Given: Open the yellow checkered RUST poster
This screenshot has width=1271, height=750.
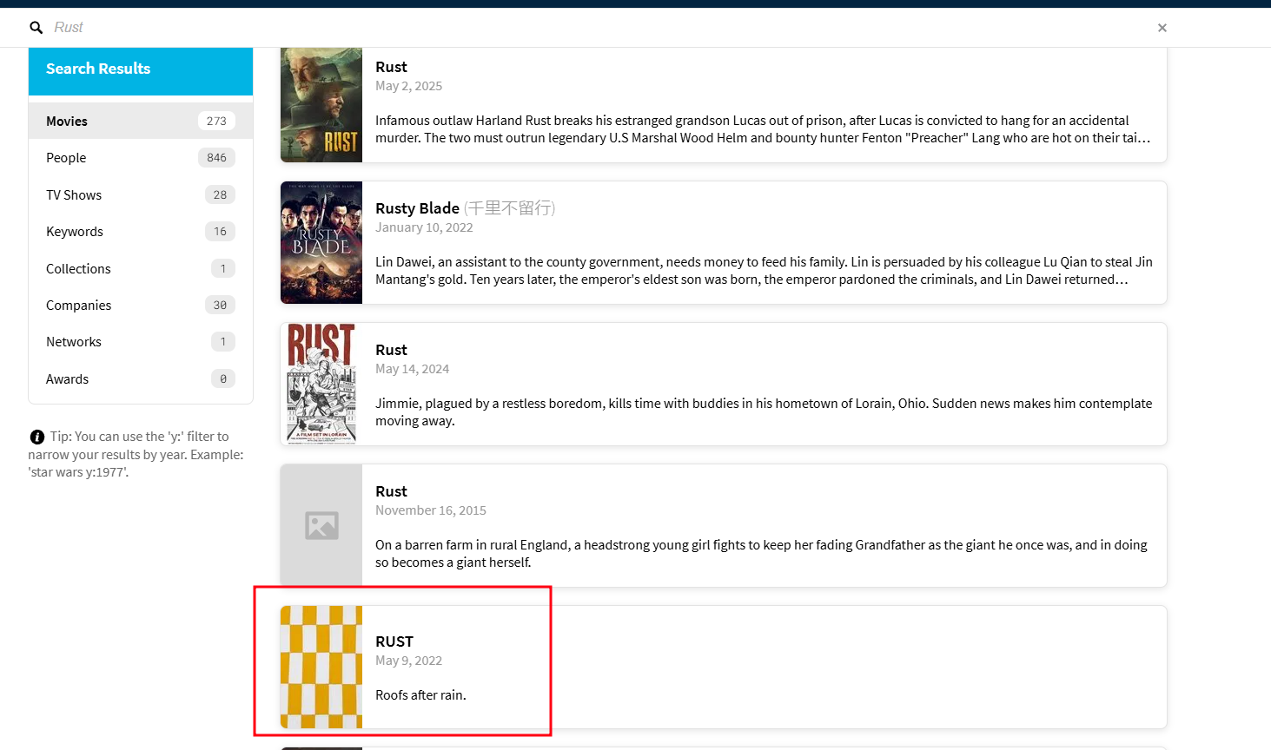Looking at the screenshot, I should pos(321,667).
